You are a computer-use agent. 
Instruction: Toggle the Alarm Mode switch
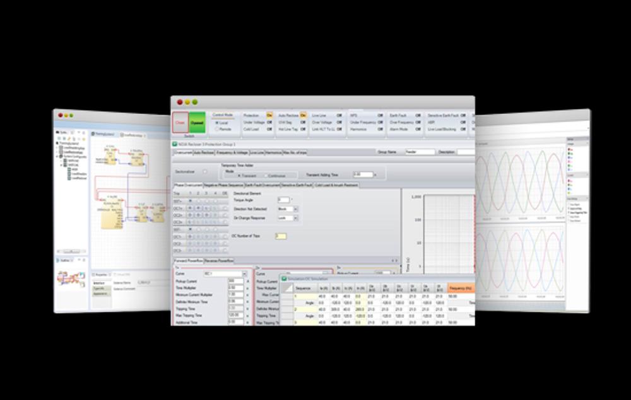418,129
